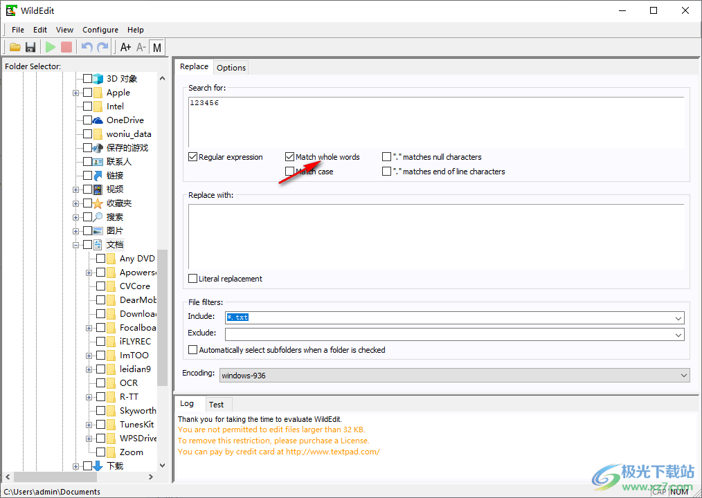This screenshot has width=702, height=498.
Task: Click the Redo arrow icon
Action: click(x=102, y=47)
